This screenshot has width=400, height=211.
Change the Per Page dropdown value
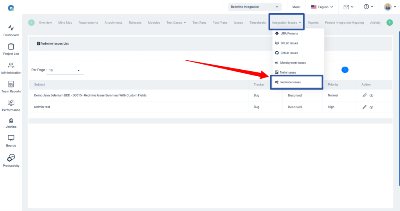click(64, 70)
